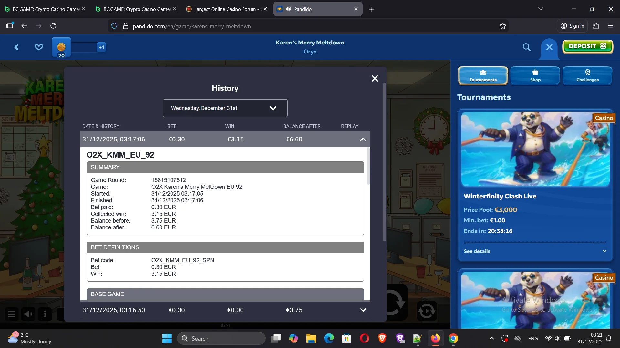
Task: Open Task View on the taskbar
Action: (x=276, y=338)
